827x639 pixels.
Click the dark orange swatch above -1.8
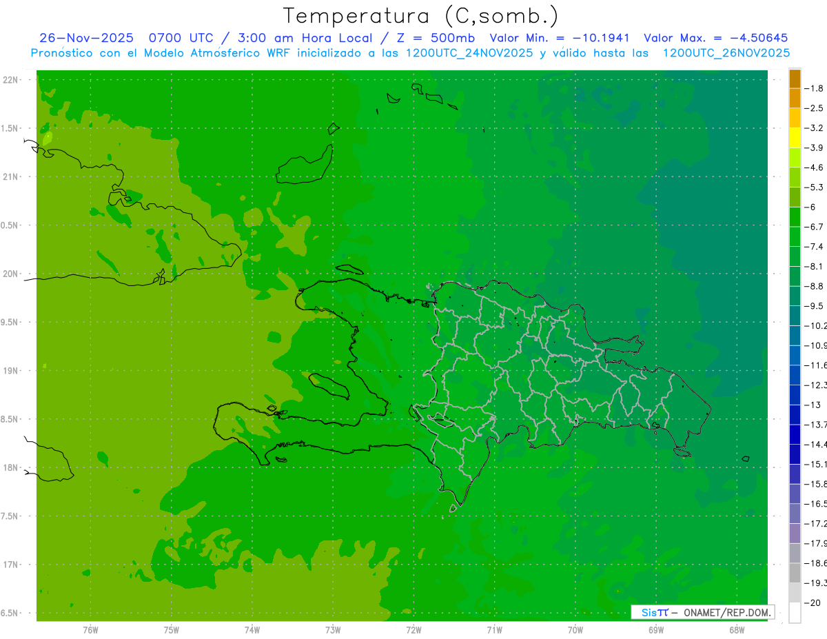795,79
